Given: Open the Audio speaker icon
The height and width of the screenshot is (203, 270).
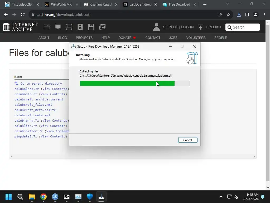Looking at the screenshot, I should [x=80, y=27].
